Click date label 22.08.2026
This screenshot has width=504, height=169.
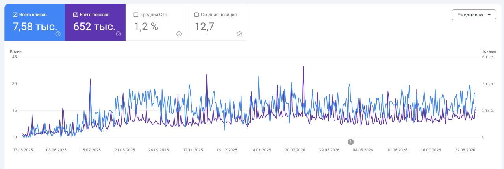pyautogui.click(x=465, y=150)
